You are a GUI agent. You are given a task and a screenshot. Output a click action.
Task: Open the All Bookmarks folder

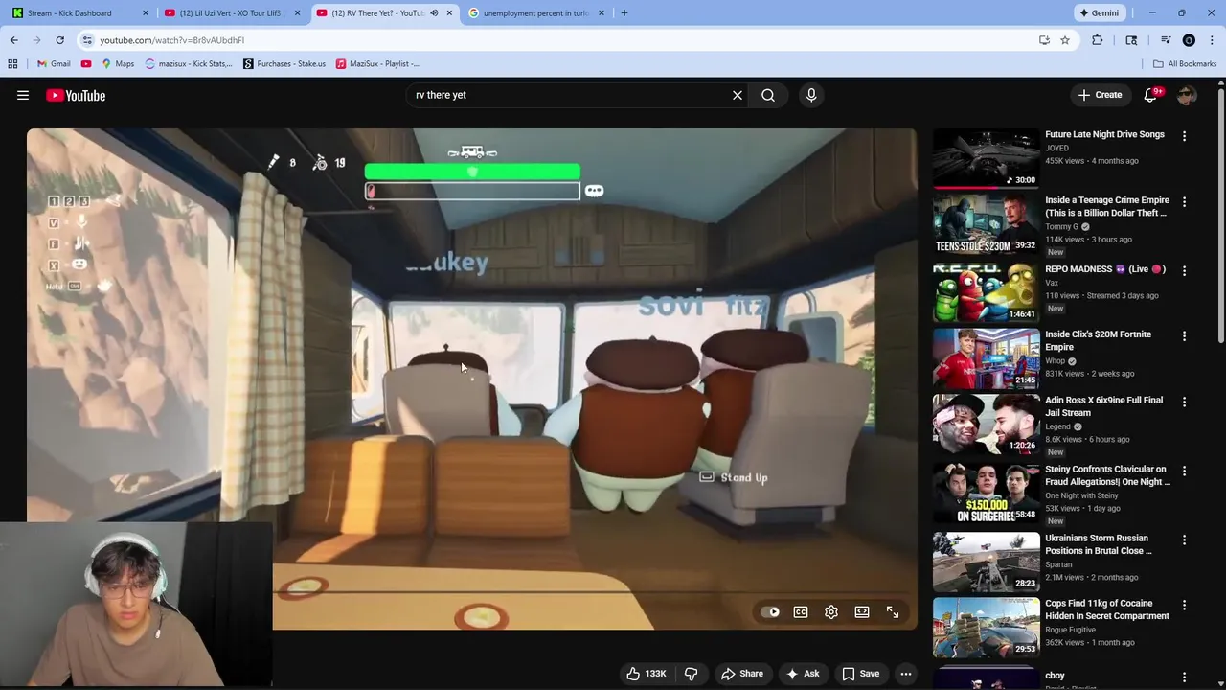(1185, 64)
